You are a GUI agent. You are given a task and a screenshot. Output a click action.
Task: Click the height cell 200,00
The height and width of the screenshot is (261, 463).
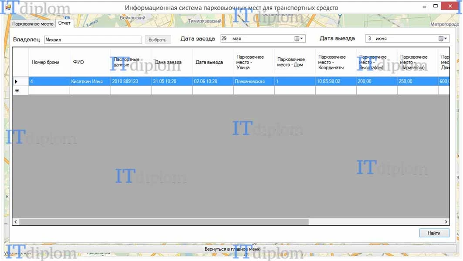click(x=377, y=81)
